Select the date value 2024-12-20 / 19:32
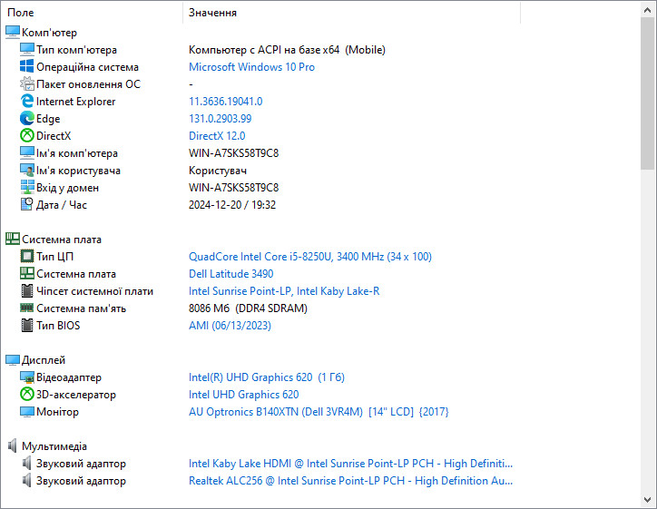657x509 pixels. [232, 205]
